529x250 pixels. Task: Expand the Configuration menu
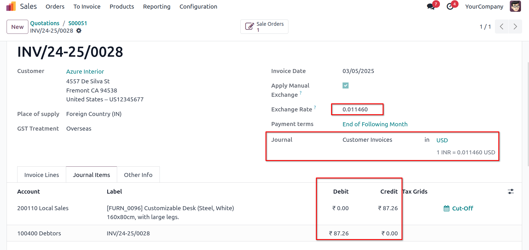(x=198, y=7)
